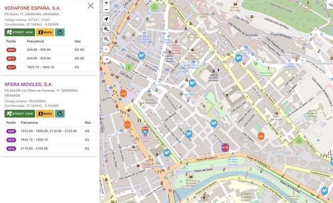Expand green cluster 2 on Calle Molinos
Viewport: 333px width, 203px height.
(x=299, y=141)
